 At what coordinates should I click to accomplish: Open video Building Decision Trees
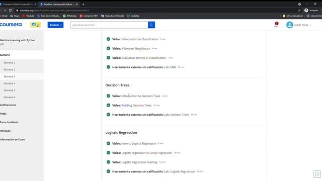click(x=136, y=105)
